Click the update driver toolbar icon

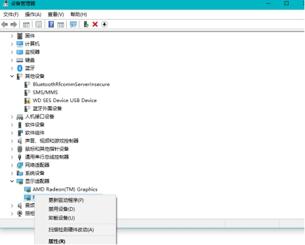click(x=86, y=24)
